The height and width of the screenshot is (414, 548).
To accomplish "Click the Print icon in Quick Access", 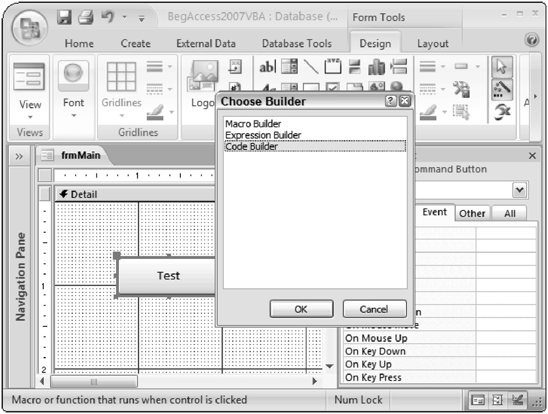I will tap(85, 17).
